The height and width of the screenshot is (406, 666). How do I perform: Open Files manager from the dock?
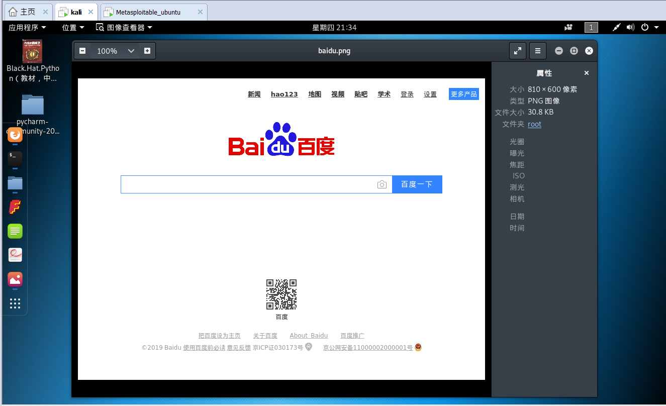pyautogui.click(x=15, y=183)
